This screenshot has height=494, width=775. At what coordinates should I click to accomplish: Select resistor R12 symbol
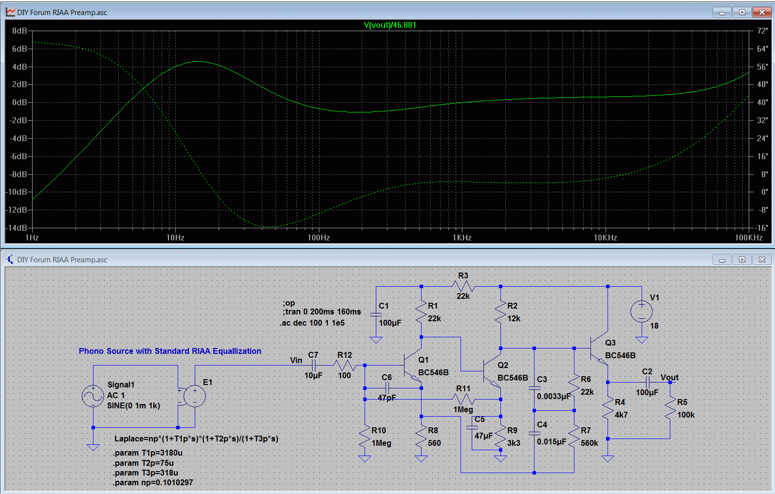pyautogui.click(x=345, y=365)
